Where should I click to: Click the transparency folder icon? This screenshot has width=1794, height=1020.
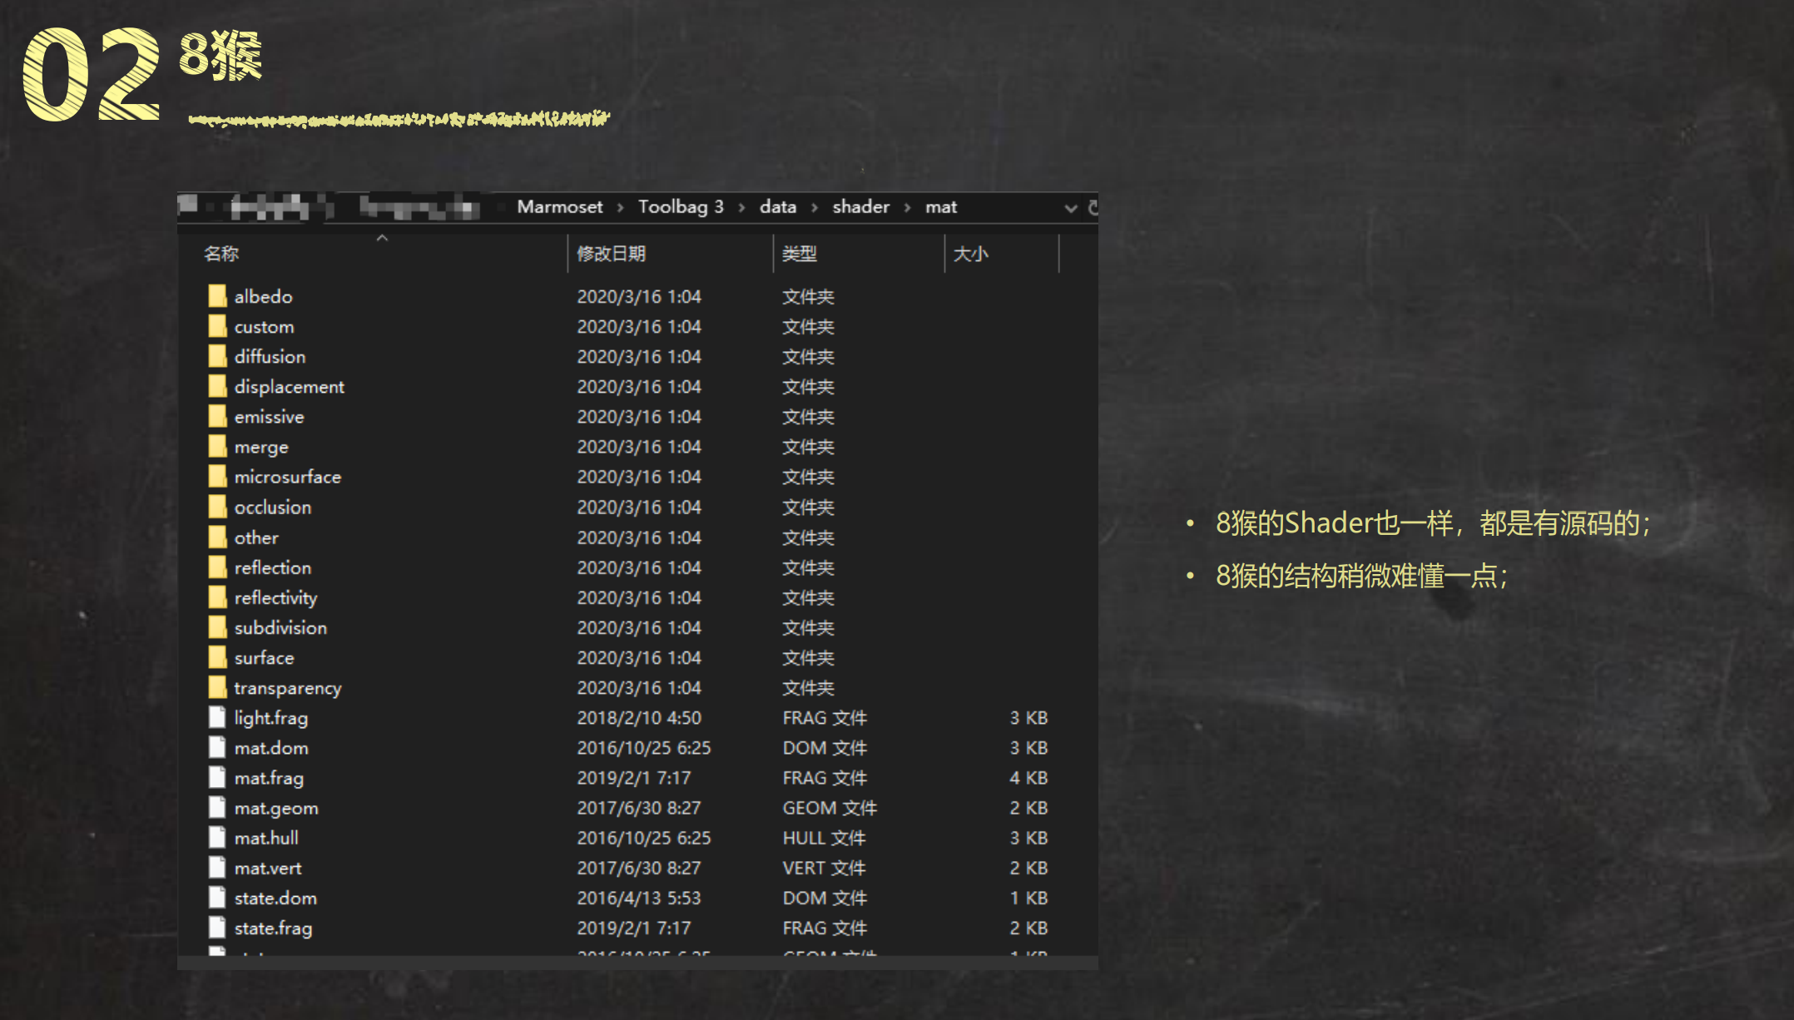coord(217,687)
